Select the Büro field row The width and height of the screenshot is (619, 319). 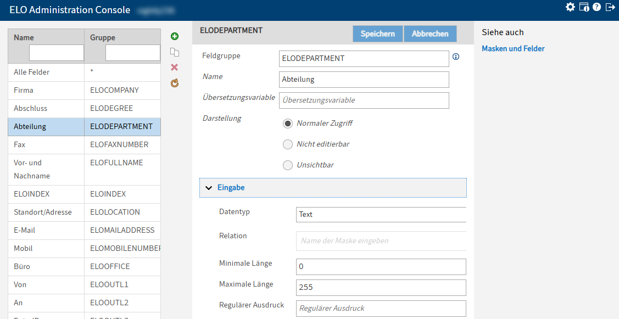point(84,267)
